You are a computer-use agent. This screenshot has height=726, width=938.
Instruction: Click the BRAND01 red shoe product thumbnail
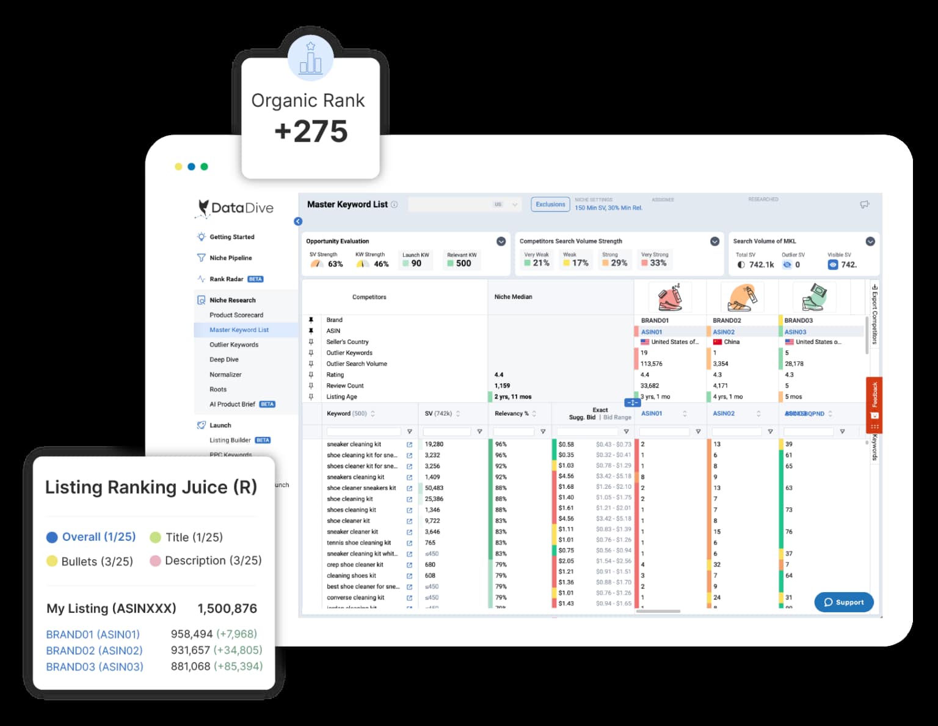[670, 297]
